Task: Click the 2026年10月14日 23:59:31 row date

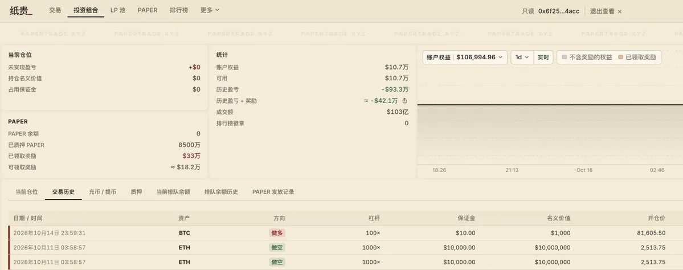Action: coord(49,233)
